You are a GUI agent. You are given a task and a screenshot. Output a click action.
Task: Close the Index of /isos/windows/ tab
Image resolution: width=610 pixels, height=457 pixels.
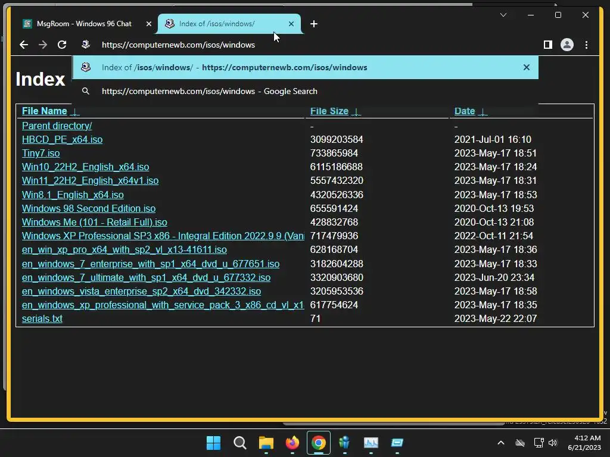click(291, 24)
